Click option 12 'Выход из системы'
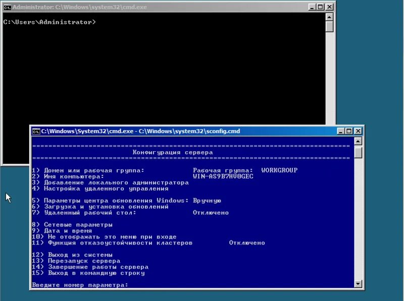The width and height of the screenshot is (404, 301). [72, 255]
